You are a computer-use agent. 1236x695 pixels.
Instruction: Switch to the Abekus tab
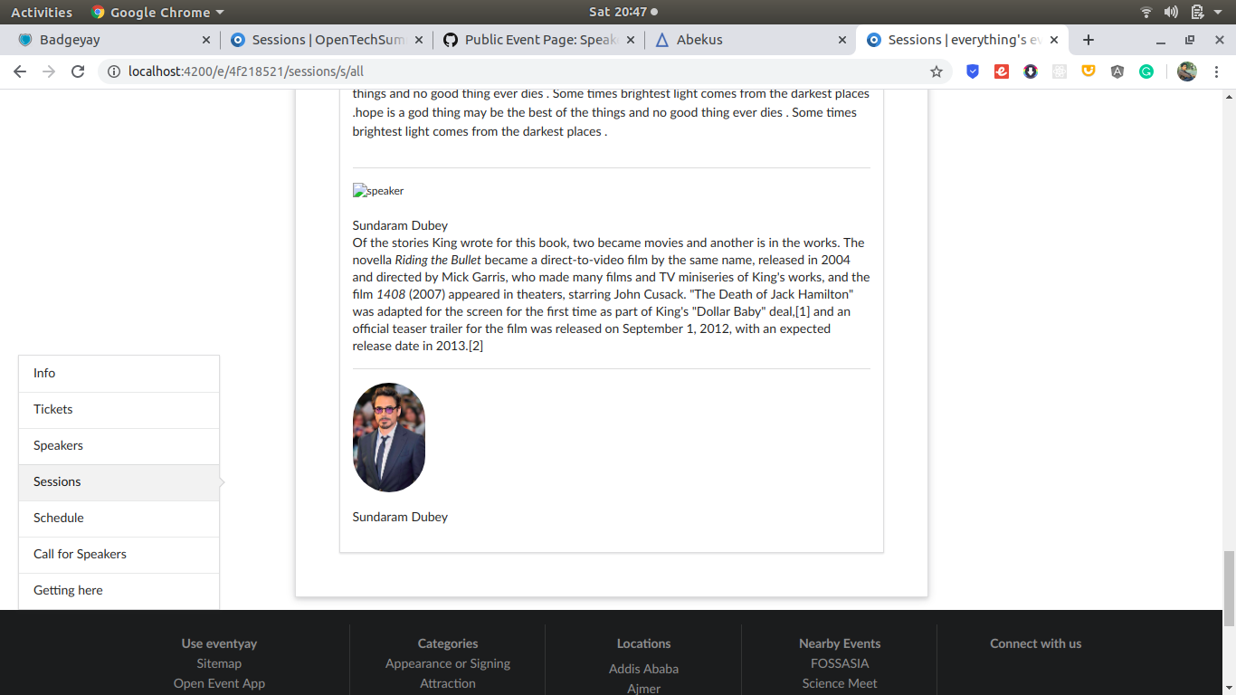point(751,40)
